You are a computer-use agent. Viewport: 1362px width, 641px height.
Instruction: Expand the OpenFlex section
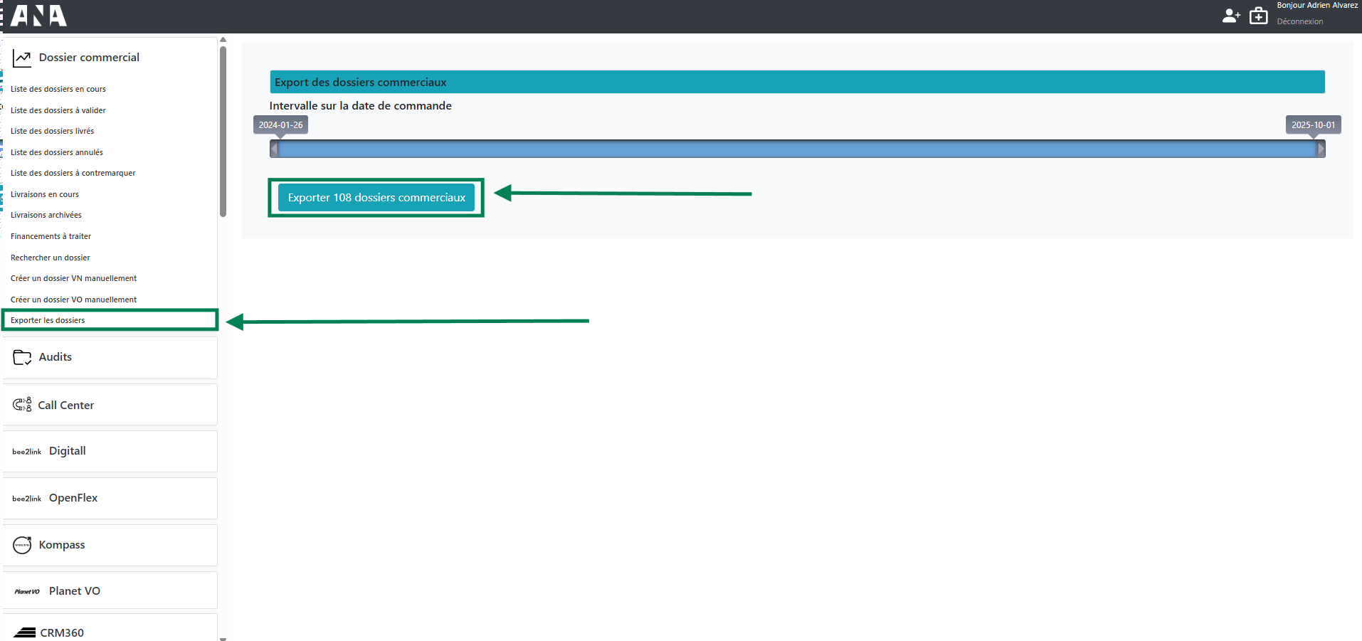tap(73, 498)
